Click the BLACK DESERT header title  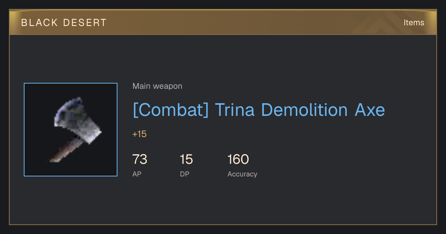[x=64, y=23]
